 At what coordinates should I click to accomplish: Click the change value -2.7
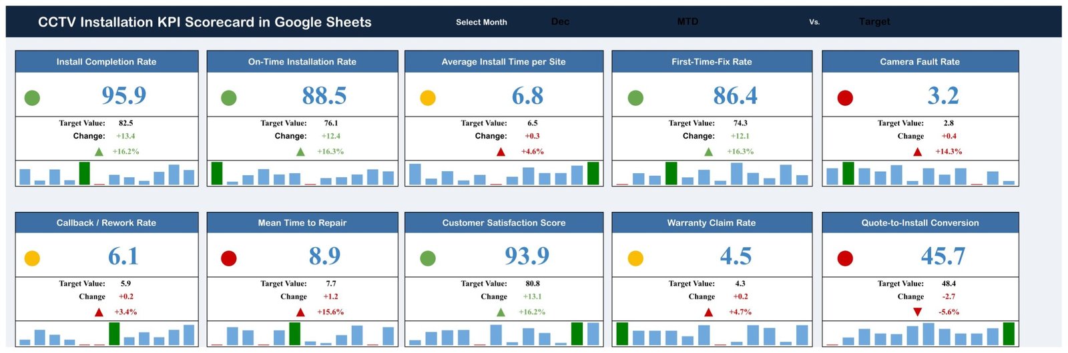(949, 296)
